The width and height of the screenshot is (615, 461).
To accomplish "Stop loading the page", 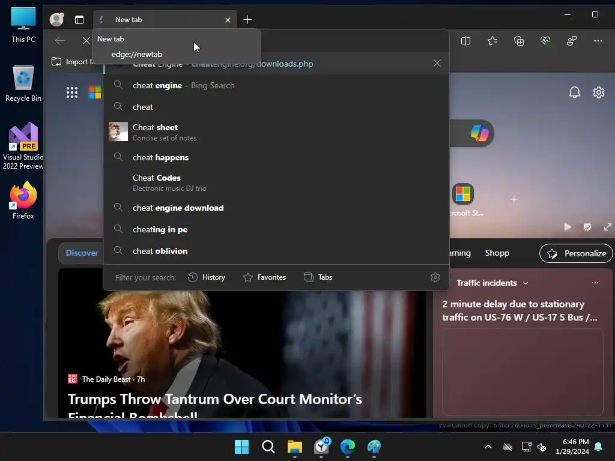I will (86, 41).
